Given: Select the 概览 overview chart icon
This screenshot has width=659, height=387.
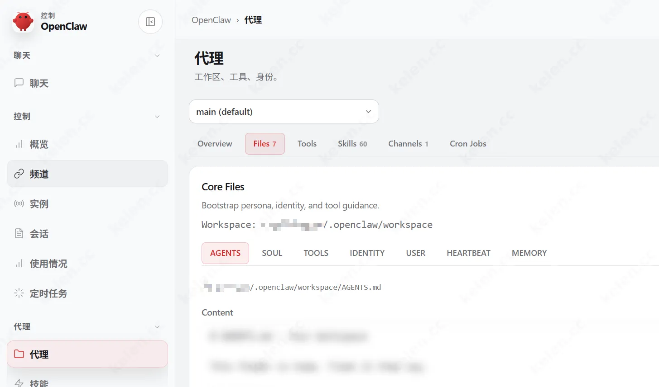Looking at the screenshot, I should [18, 144].
